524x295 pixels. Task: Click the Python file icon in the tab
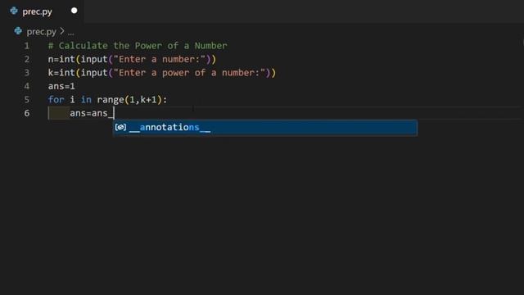click(x=14, y=11)
